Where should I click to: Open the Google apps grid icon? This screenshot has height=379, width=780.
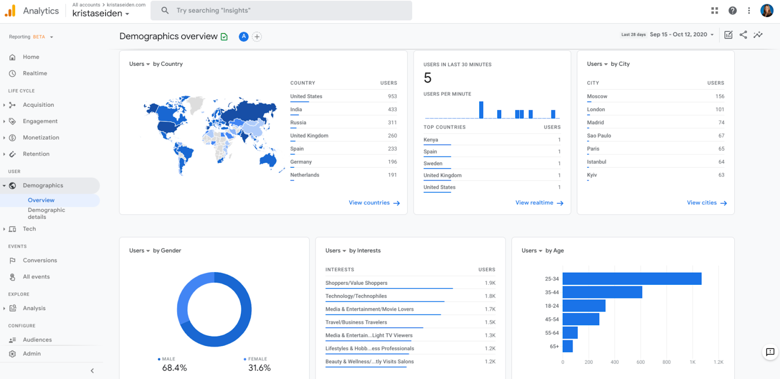click(x=715, y=11)
